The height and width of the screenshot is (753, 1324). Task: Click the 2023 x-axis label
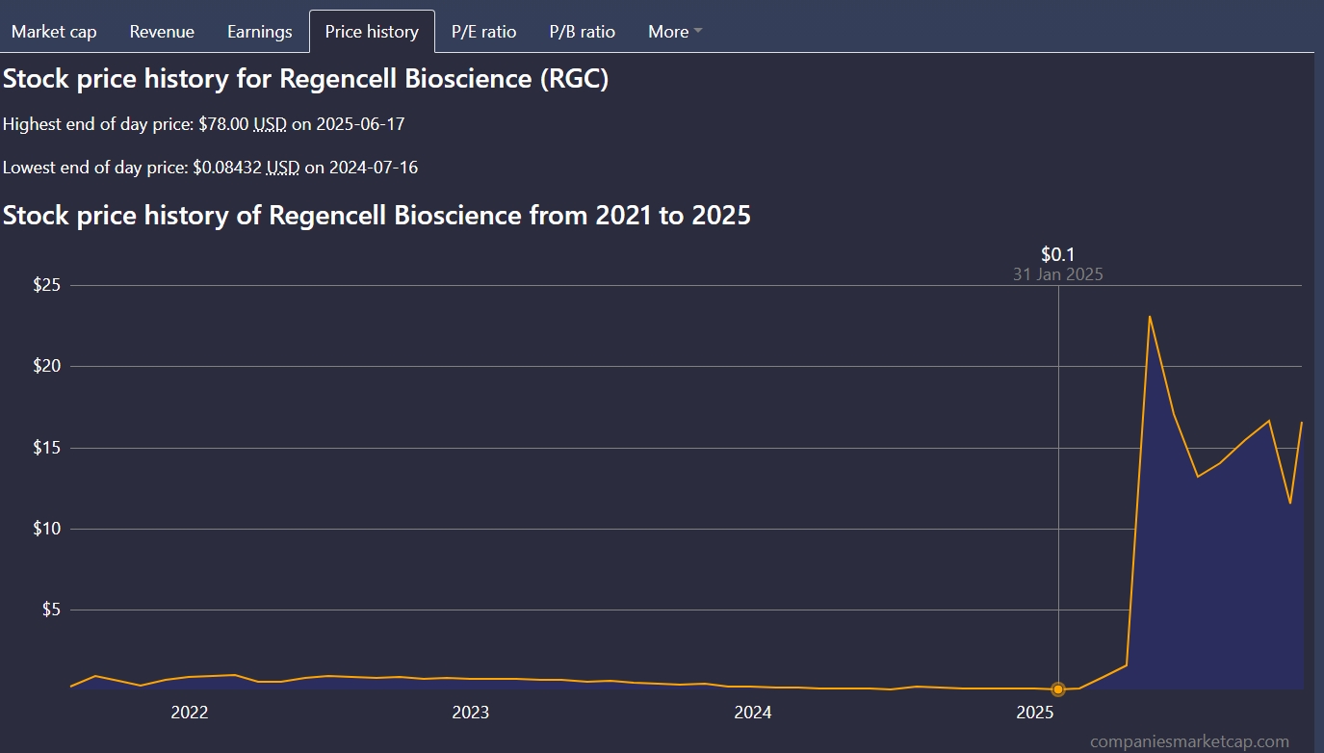click(471, 713)
